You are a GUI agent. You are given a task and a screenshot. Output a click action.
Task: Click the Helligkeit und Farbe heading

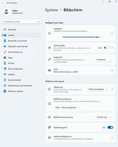(54, 23)
